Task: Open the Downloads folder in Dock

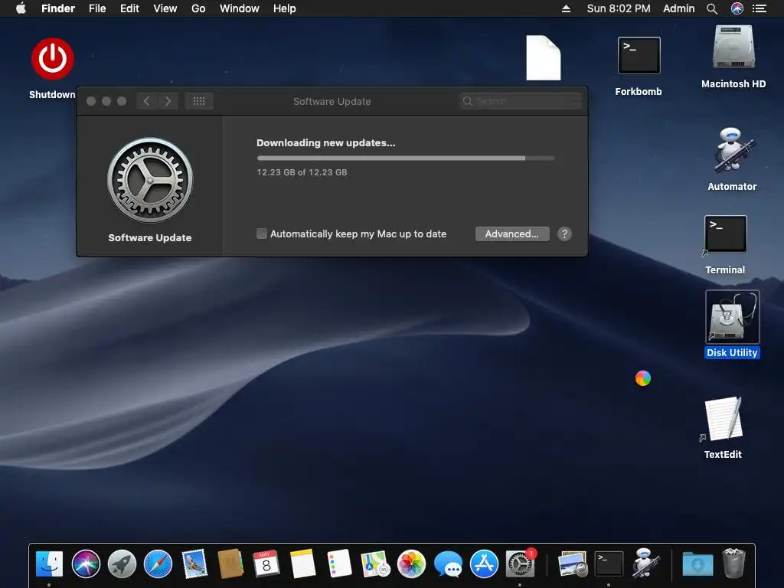Action: tap(697, 564)
